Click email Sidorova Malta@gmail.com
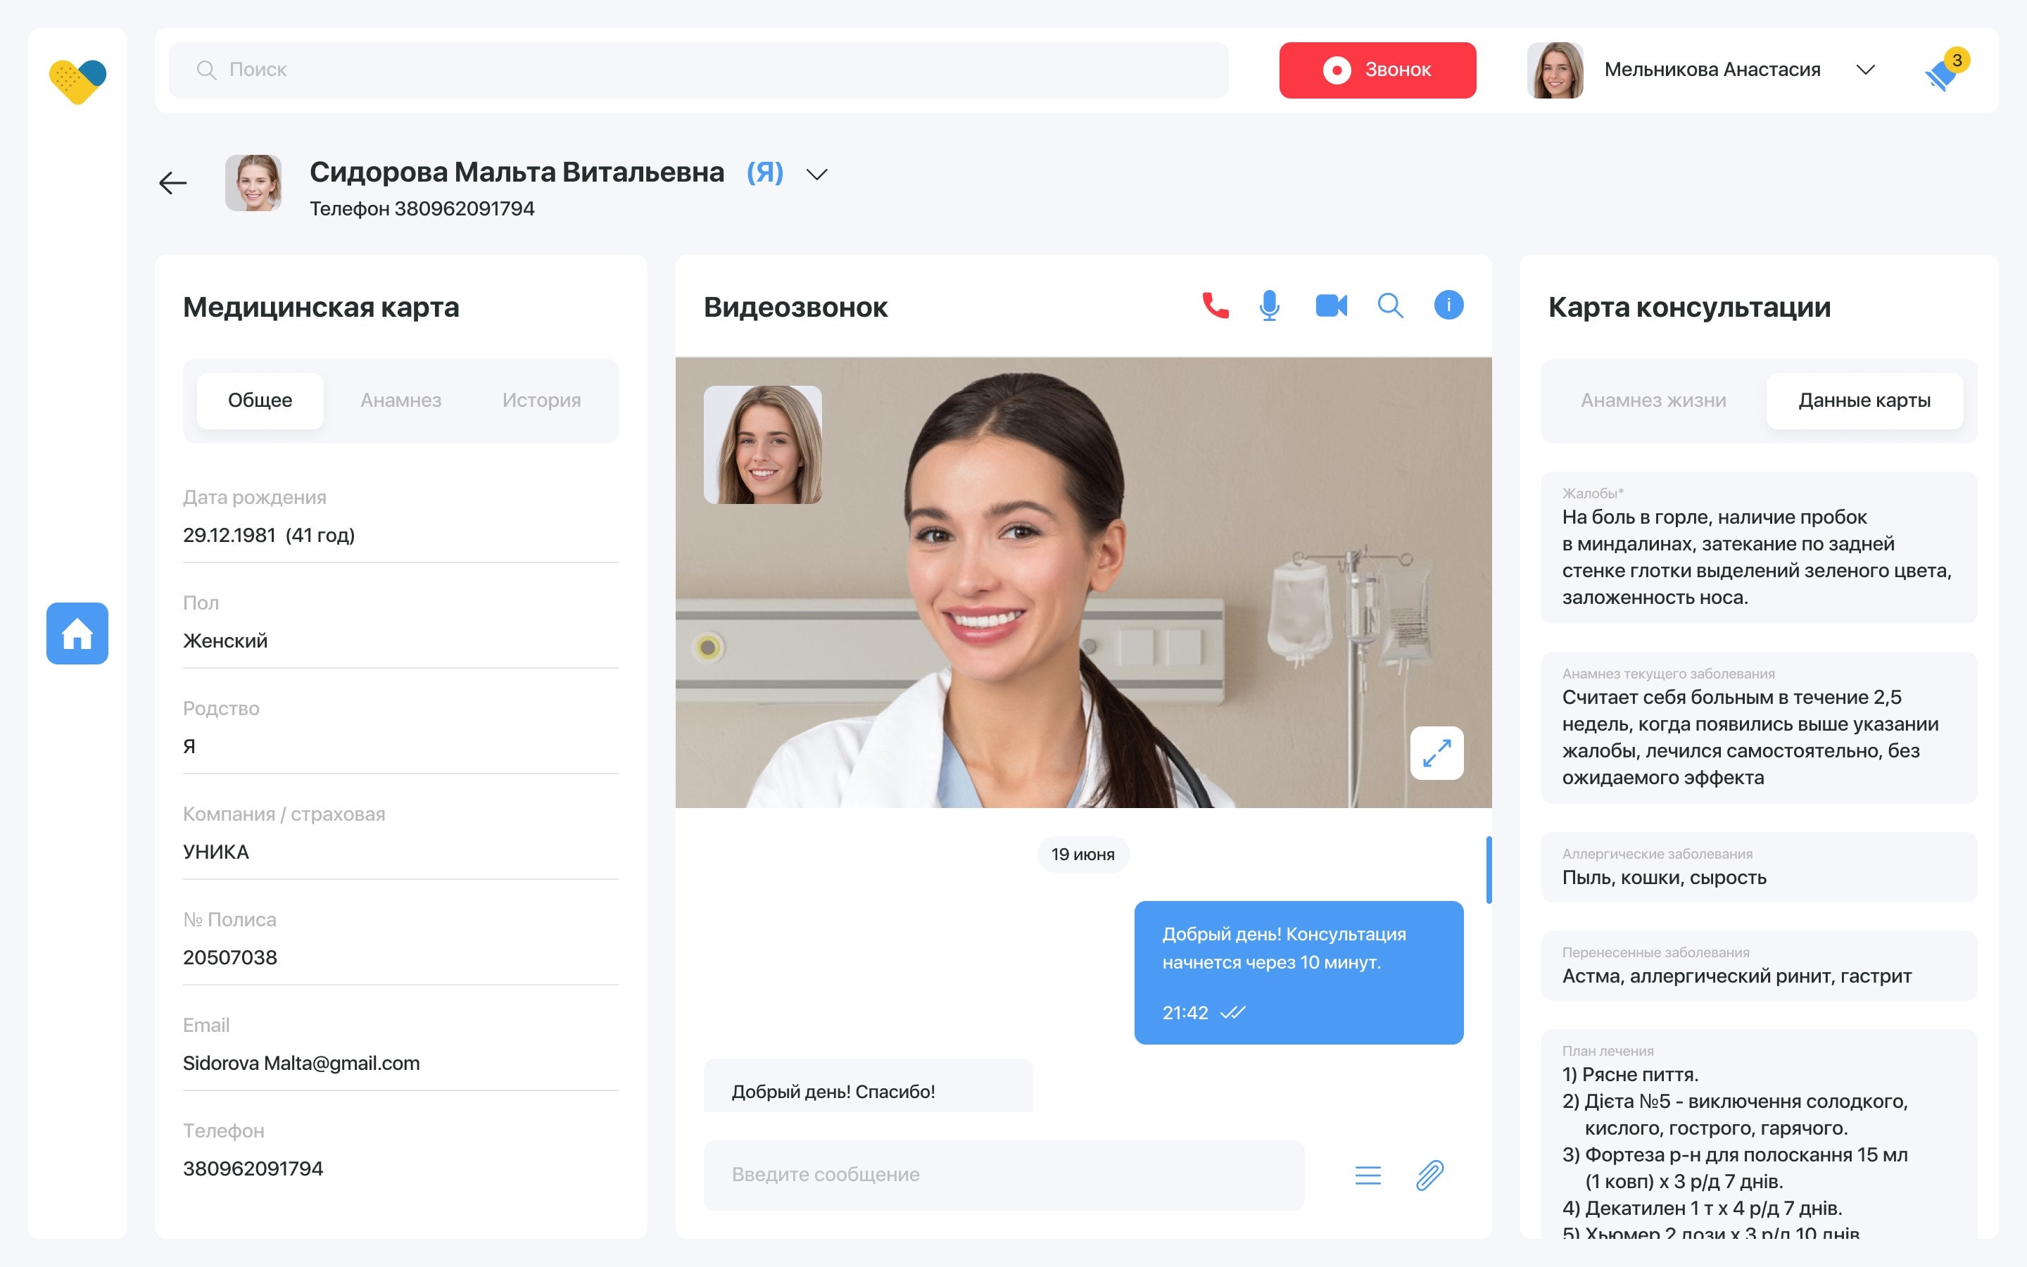Viewport: 2027px width, 1267px height. (x=301, y=1064)
